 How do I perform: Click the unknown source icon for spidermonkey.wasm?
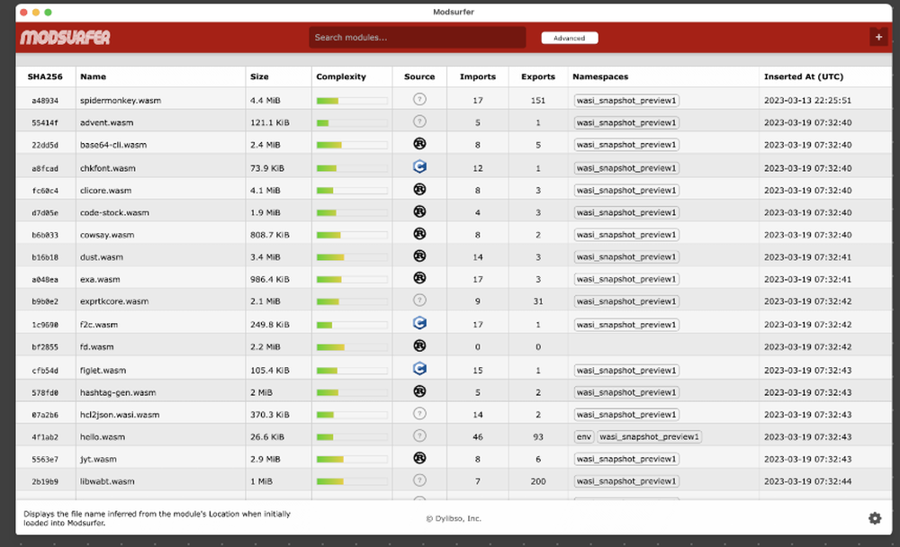pos(419,99)
